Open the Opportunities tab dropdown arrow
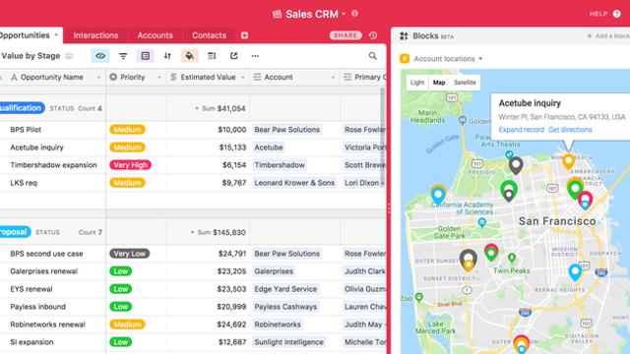 56,35
